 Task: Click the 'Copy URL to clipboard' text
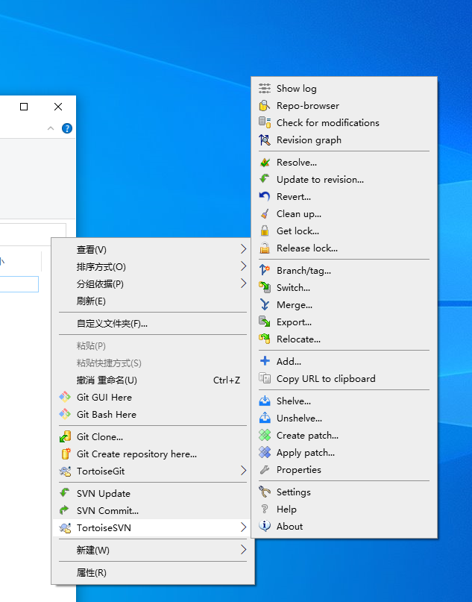click(326, 379)
